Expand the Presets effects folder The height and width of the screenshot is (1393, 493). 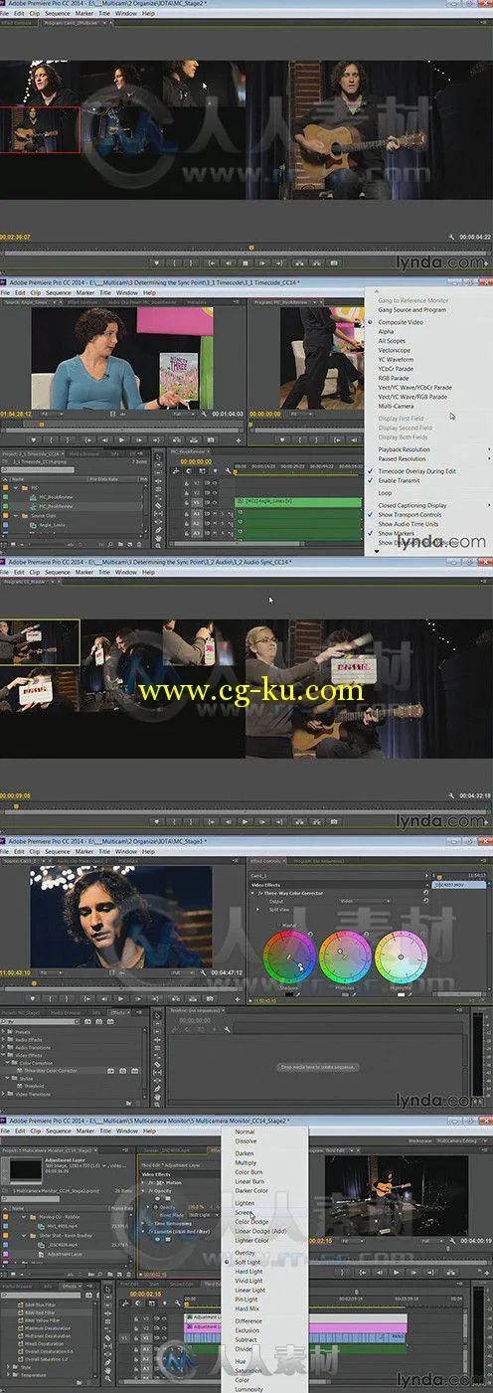pos(4,1030)
